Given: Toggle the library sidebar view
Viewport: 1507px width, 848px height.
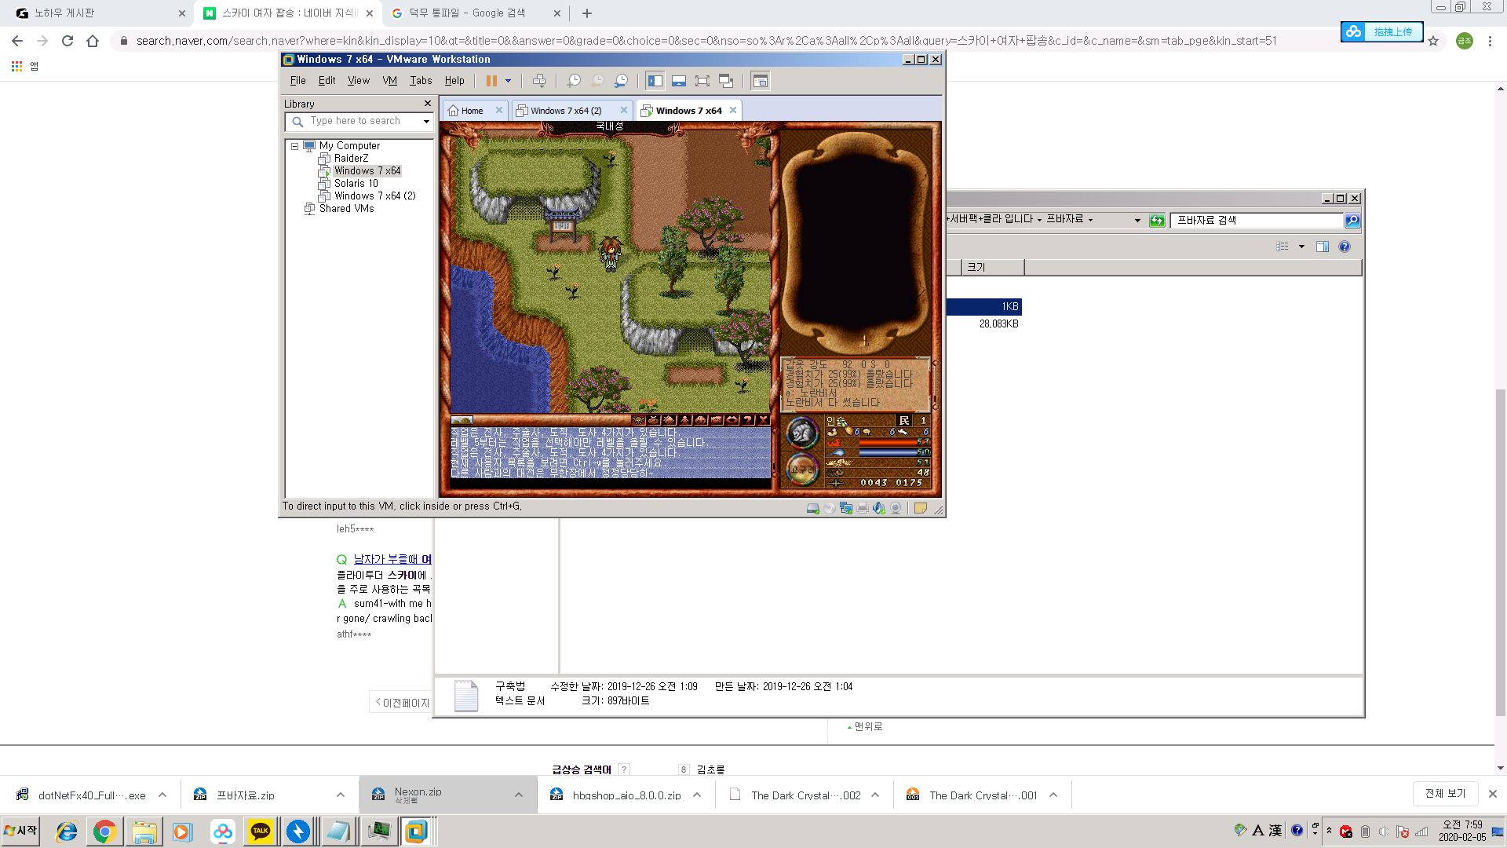Looking at the screenshot, I should (x=655, y=81).
